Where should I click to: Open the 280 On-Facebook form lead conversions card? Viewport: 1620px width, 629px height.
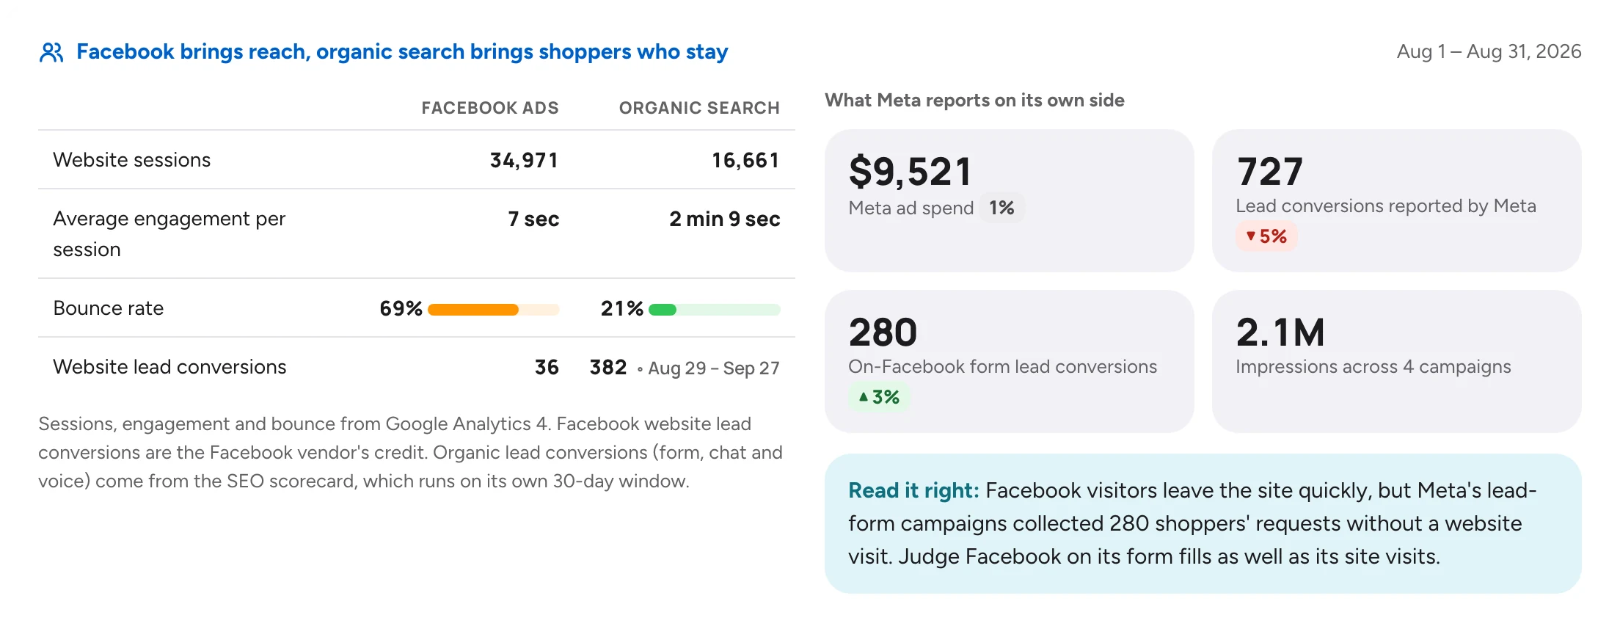[x=1009, y=361]
